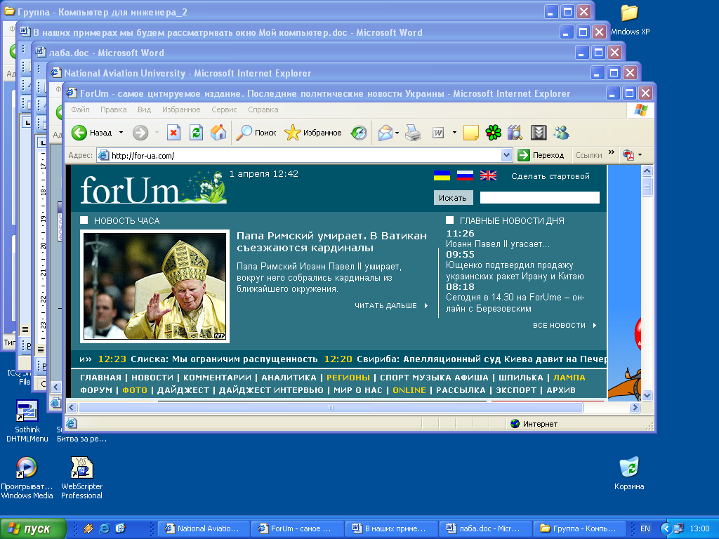The image size is (719, 539).
Task: Open the Research book-and-magnifier icon
Action: pyautogui.click(x=515, y=133)
